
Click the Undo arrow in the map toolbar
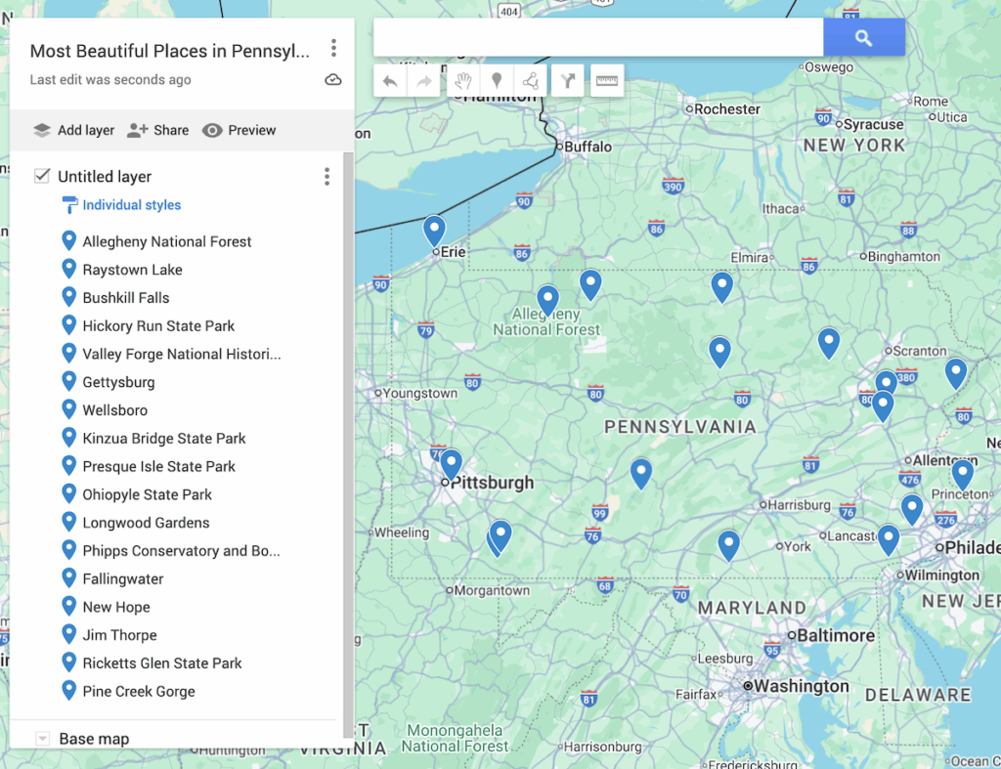point(390,81)
